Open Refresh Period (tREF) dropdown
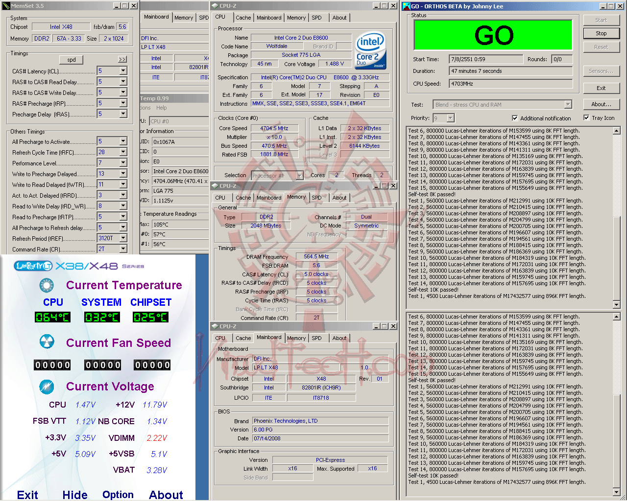The image size is (627, 501). point(123,238)
